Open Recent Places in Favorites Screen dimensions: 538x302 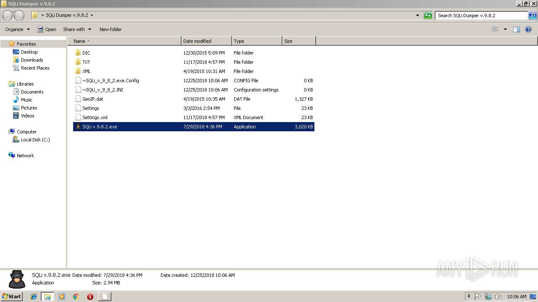click(x=35, y=68)
